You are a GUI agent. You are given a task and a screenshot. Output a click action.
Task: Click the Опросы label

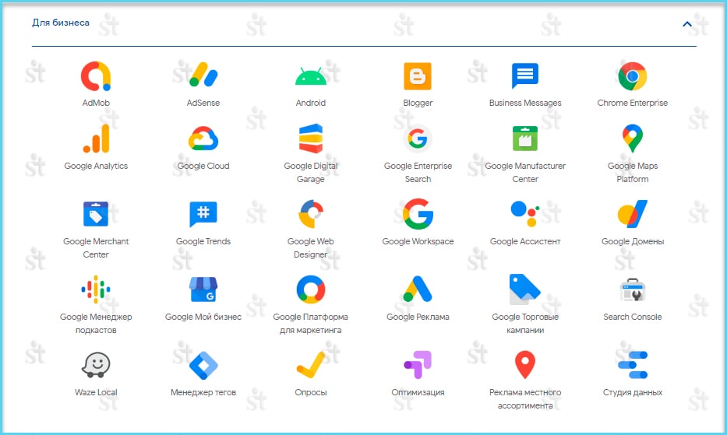[x=311, y=392]
